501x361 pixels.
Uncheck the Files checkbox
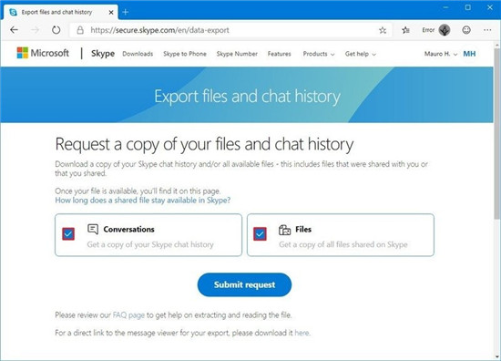point(261,234)
